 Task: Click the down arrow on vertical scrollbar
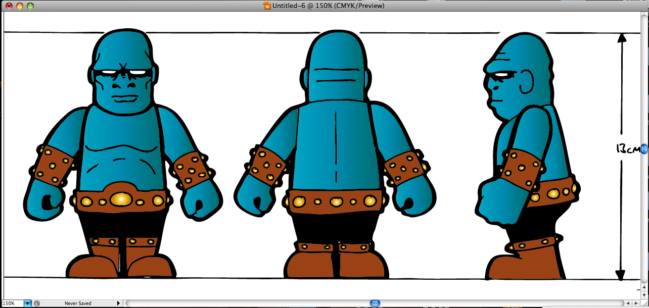point(644,295)
